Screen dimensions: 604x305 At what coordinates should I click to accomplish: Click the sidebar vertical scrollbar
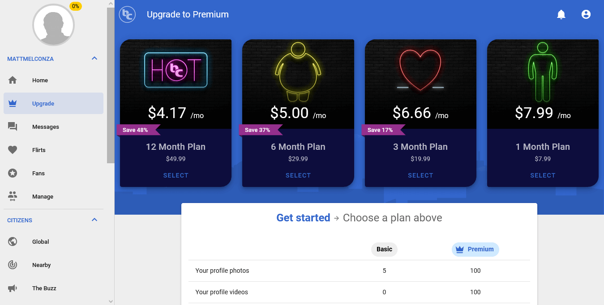click(x=111, y=85)
